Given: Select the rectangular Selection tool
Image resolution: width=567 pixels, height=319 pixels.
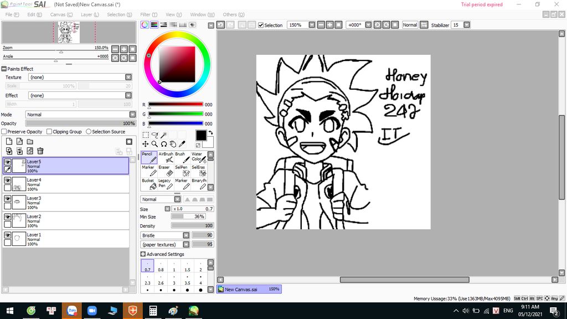Looking at the screenshot, I should (x=146, y=135).
